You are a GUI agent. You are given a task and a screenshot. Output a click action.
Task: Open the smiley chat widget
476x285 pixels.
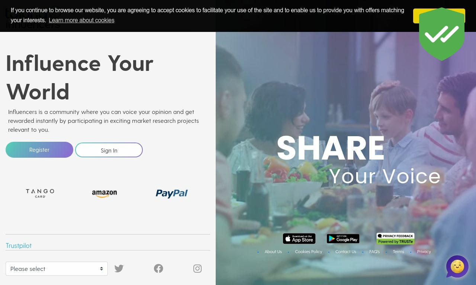tap(457, 266)
